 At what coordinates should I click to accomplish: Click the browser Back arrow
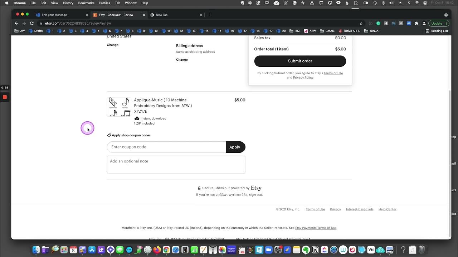point(16,23)
